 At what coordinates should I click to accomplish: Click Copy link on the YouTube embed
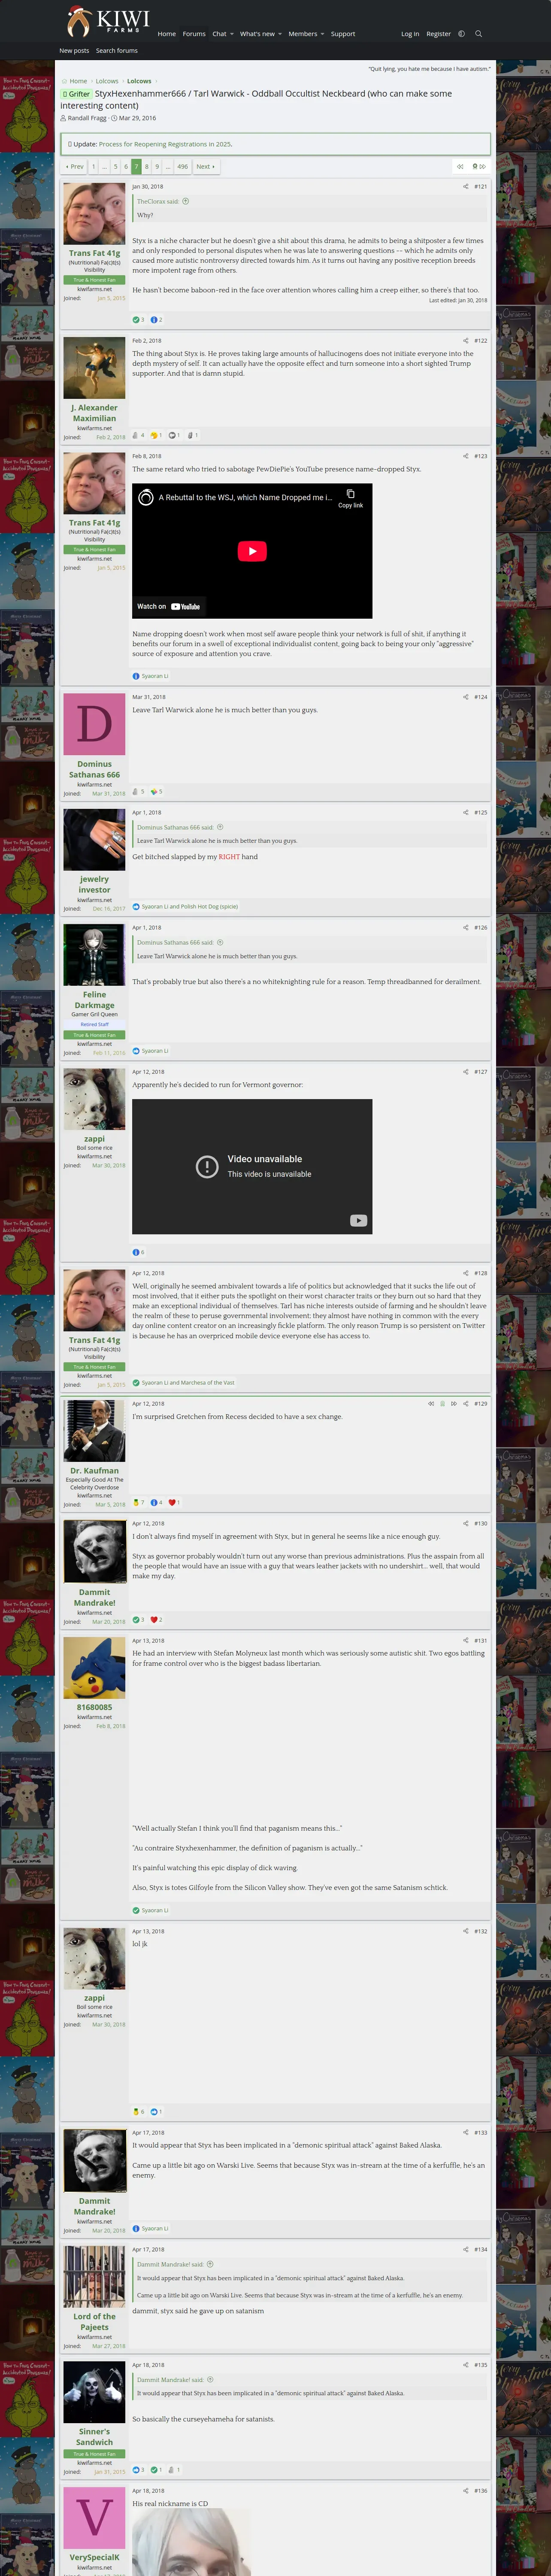coord(350,499)
